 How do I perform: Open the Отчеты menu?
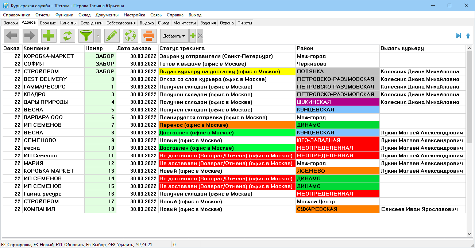click(x=43, y=15)
